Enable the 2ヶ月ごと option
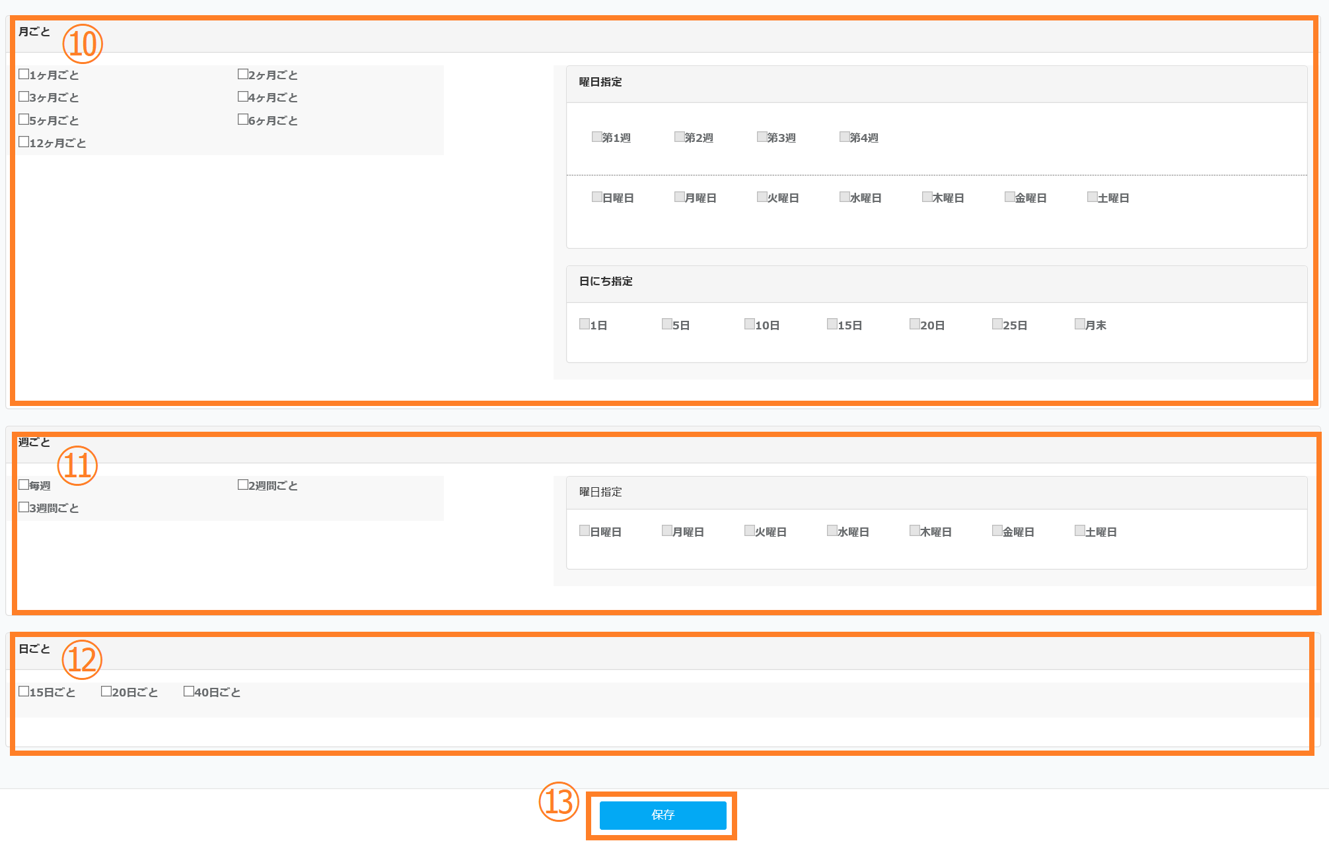Image resolution: width=1329 pixels, height=841 pixels. click(243, 74)
